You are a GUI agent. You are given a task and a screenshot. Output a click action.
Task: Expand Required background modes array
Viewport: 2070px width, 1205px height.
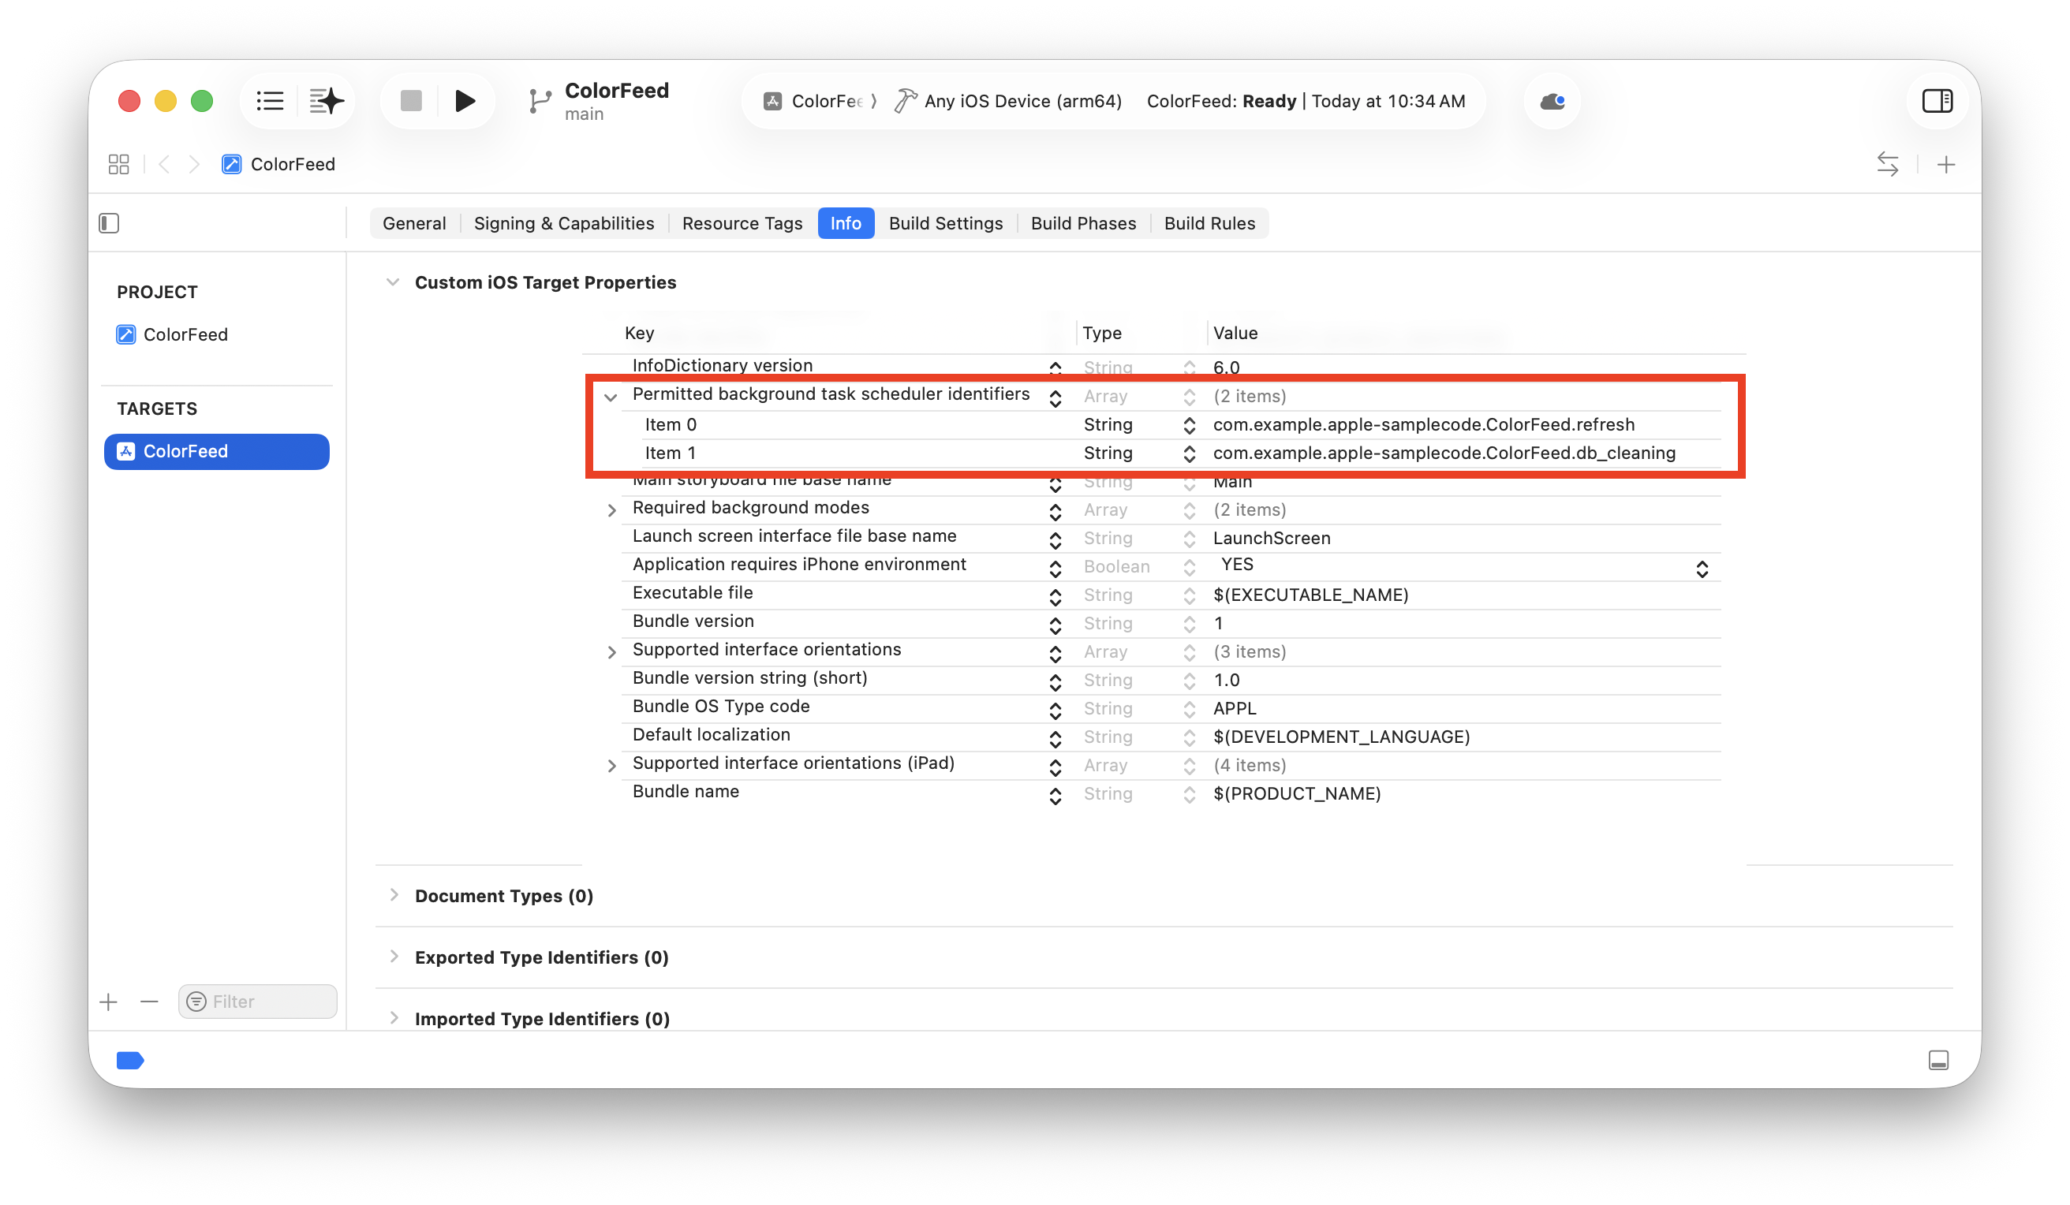tap(611, 510)
